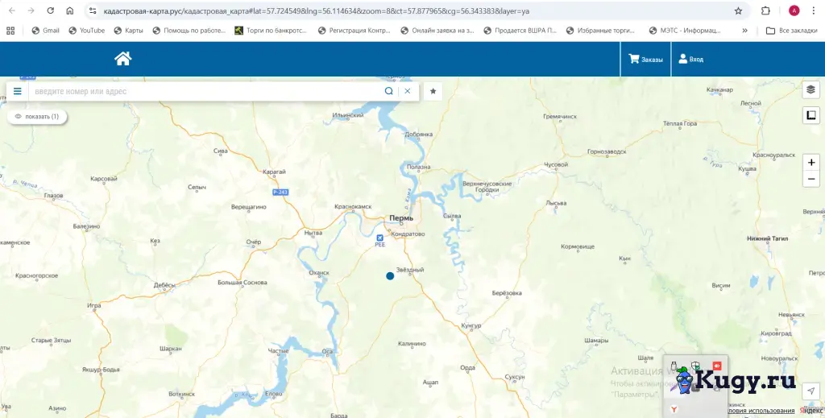Screen dimensions: 825x418
Task: Open Онлайн заявка bookmark
Action: click(x=437, y=31)
